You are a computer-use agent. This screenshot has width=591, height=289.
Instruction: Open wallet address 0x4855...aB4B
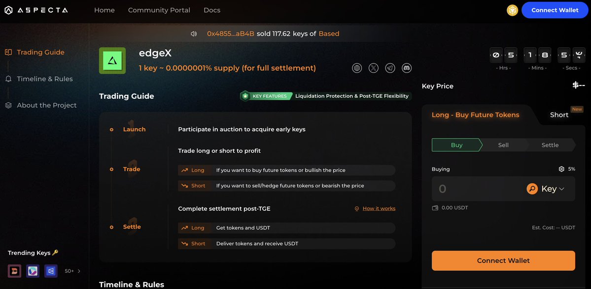point(231,34)
